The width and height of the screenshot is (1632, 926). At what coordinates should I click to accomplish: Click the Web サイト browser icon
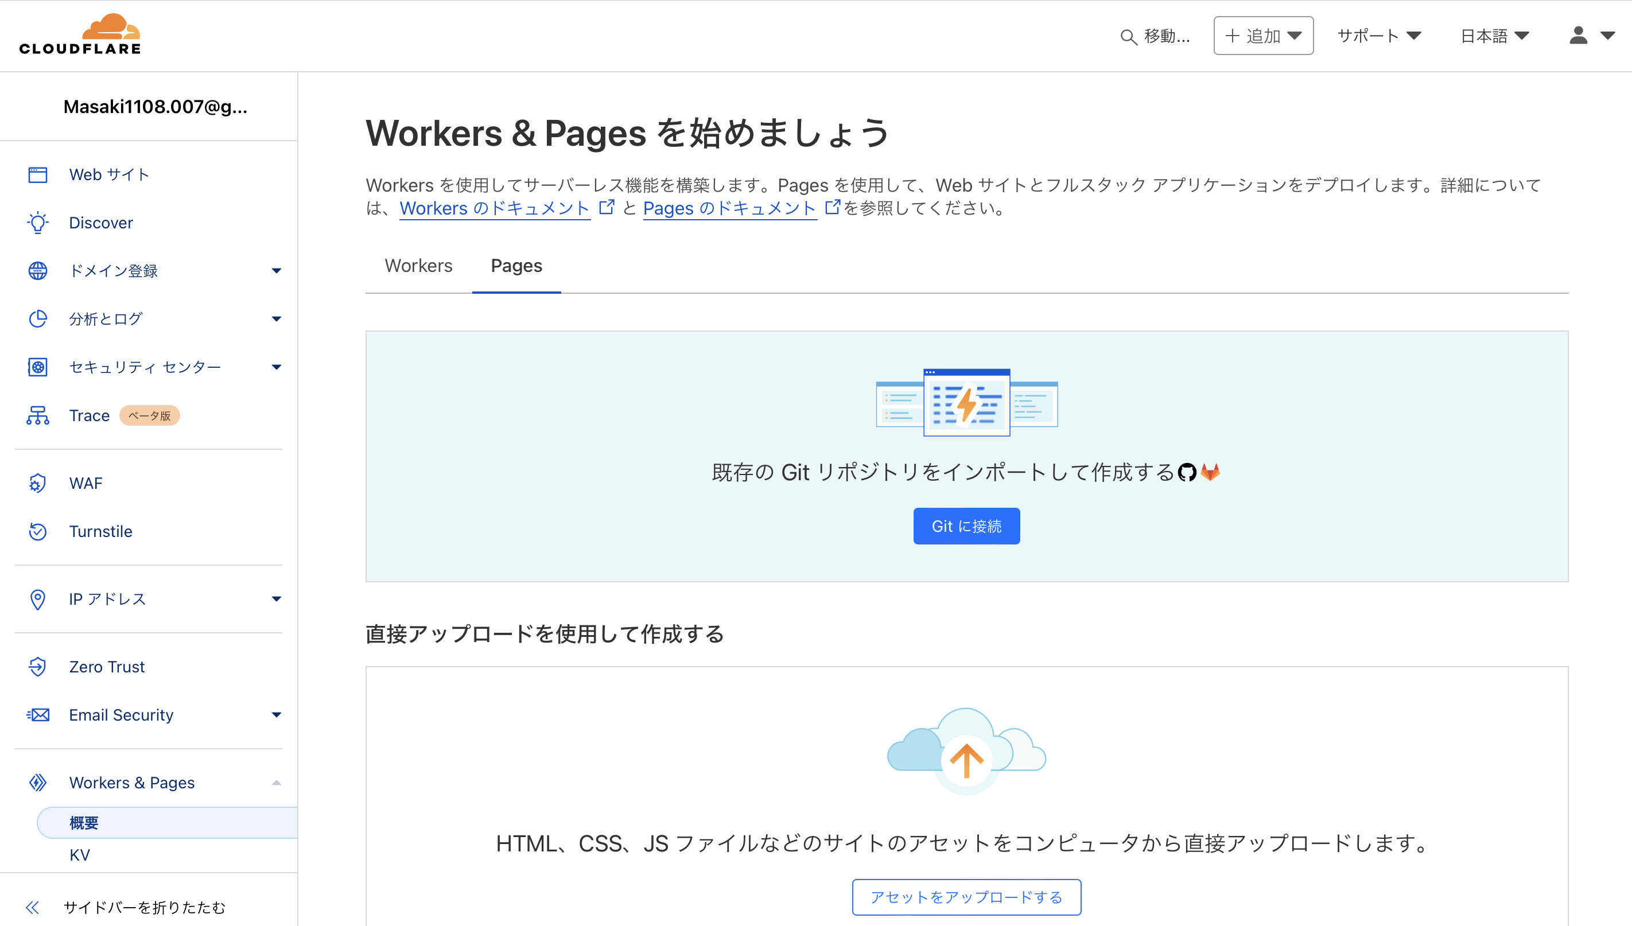37,175
